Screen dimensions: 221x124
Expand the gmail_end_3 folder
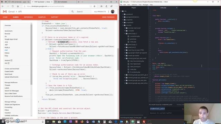(x=125, y=48)
